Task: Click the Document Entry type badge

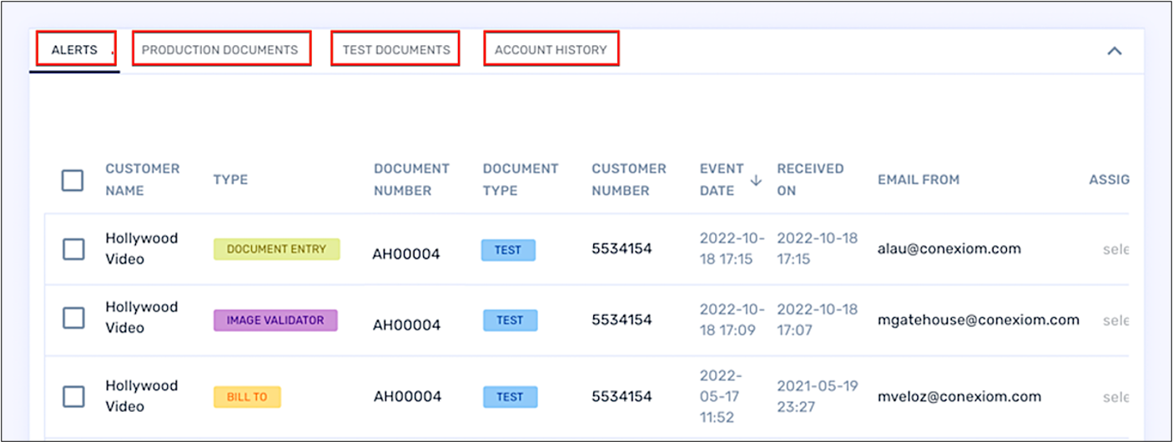Action: point(276,249)
